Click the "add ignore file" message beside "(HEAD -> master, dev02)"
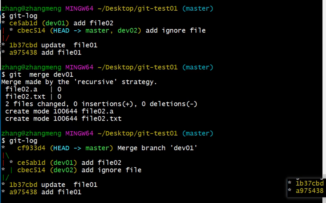The image size is (326, 203). pos(176,31)
